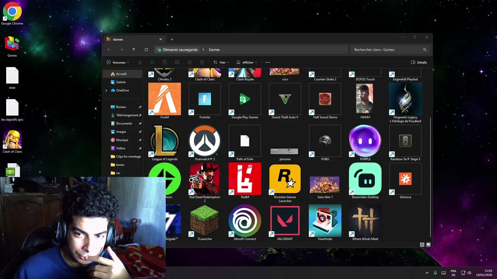Open Google Chrome from desktop
This screenshot has width=497, height=279.
click(12, 14)
